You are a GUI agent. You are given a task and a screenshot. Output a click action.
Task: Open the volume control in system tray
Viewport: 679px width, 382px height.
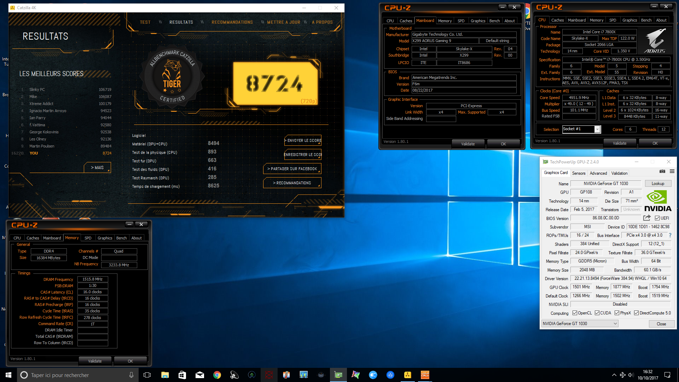tap(631, 375)
